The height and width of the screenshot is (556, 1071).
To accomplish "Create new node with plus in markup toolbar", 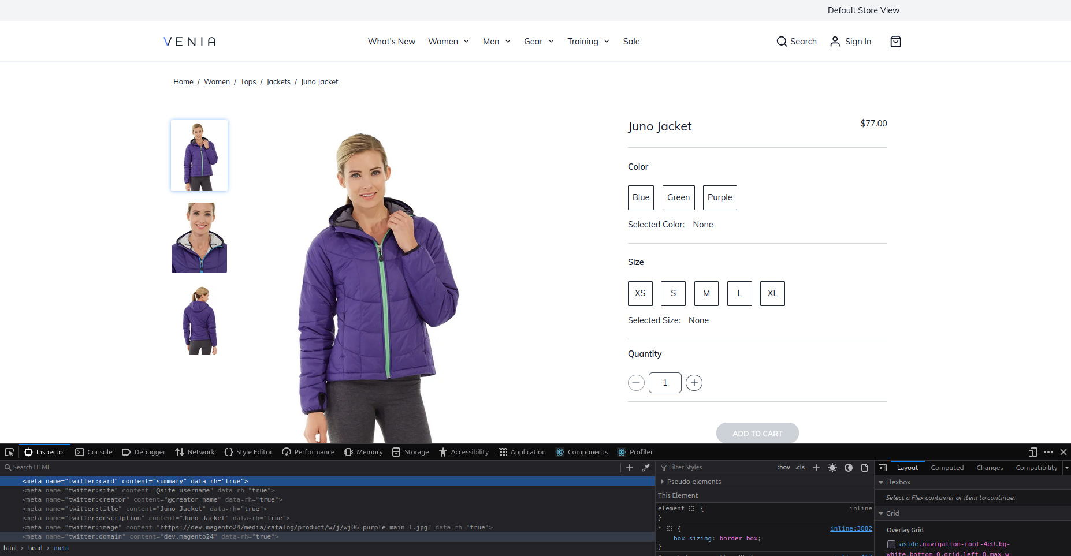I will click(630, 468).
